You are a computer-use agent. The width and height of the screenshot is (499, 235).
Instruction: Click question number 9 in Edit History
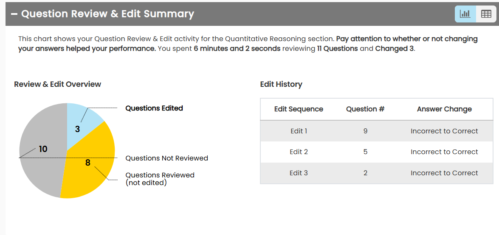(x=365, y=131)
